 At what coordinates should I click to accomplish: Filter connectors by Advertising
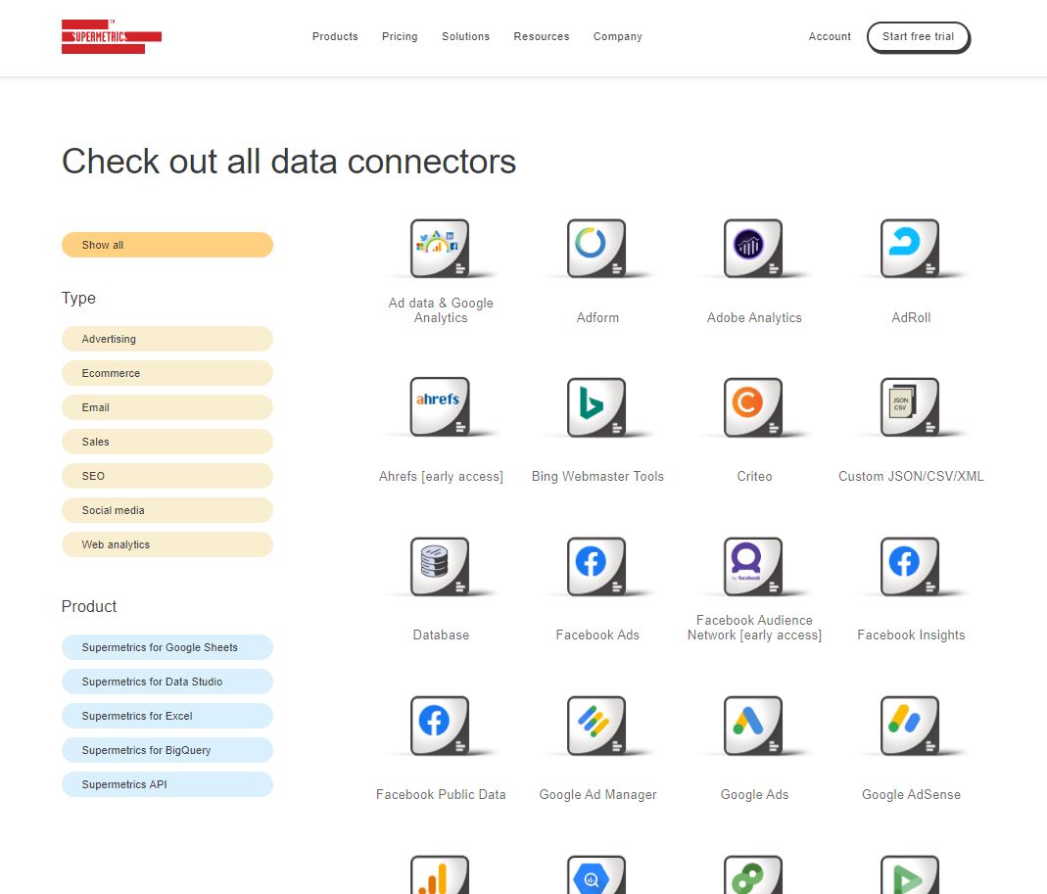tap(167, 339)
